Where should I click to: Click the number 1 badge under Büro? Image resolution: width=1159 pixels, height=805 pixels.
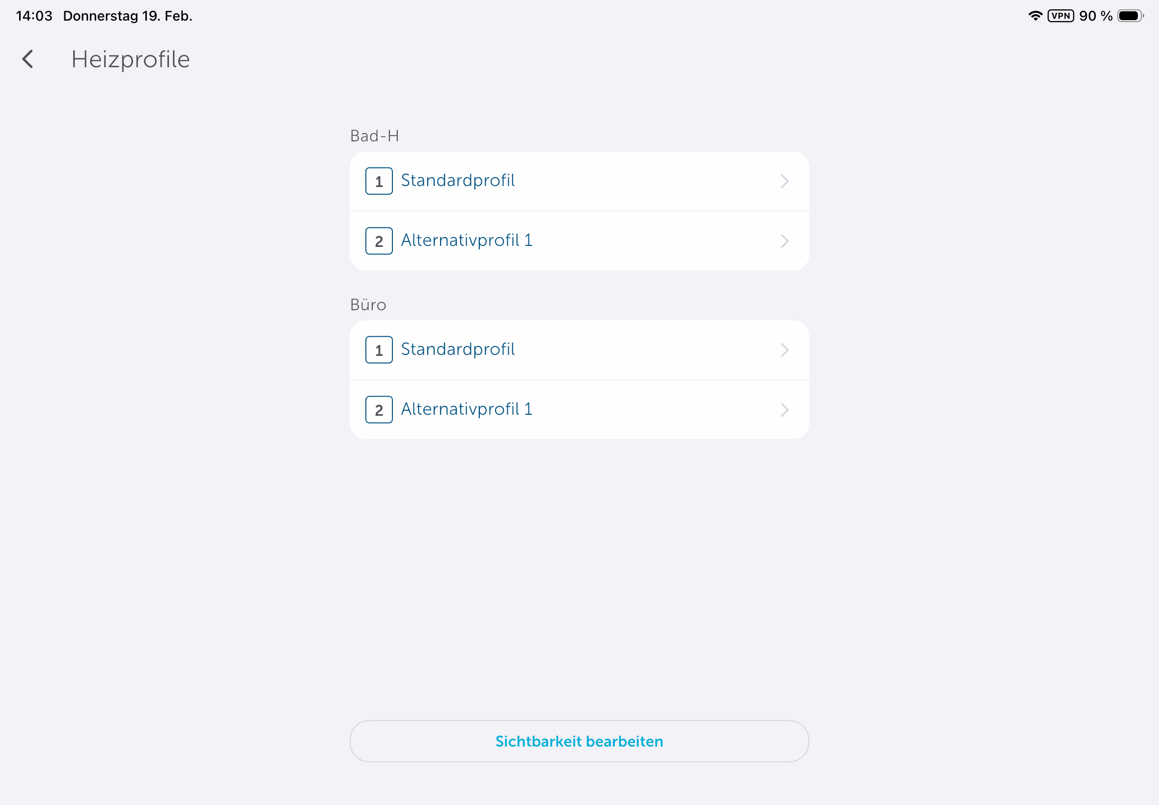pyautogui.click(x=379, y=350)
